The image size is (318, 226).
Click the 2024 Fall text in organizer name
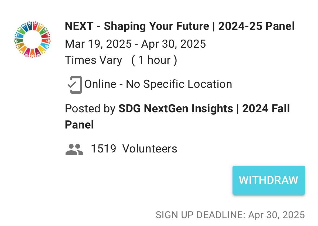(x=266, y=109)
